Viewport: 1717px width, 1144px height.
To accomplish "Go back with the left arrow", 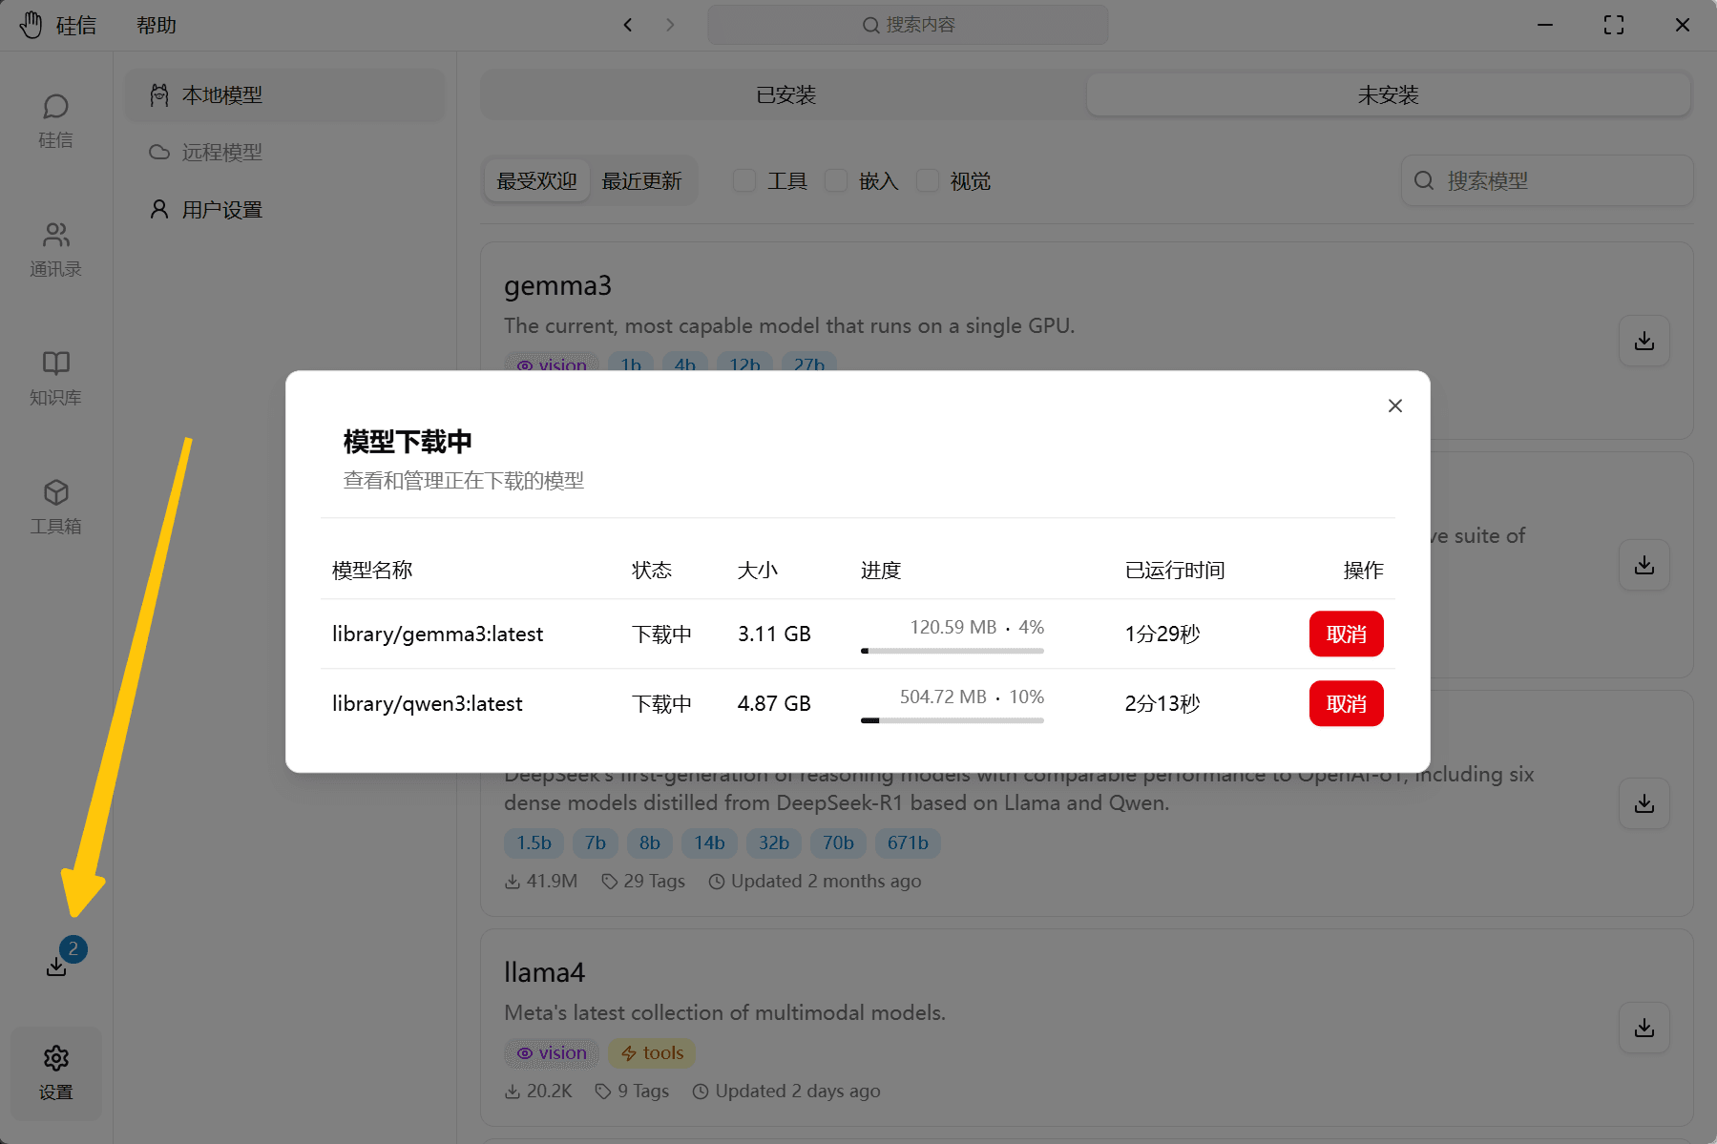I will pyautogui.click(x=627, y=25).
